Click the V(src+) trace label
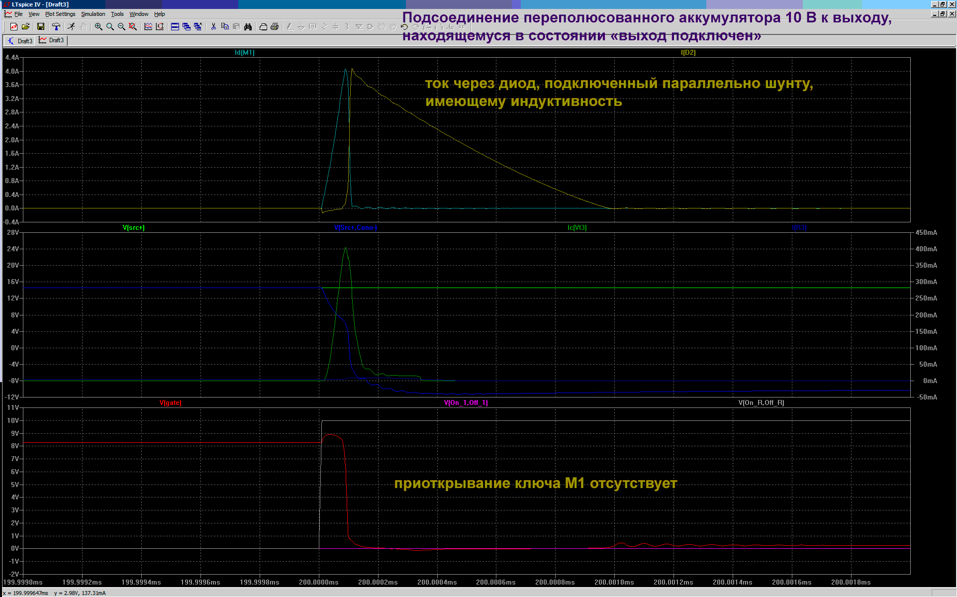 pos(134,227)
